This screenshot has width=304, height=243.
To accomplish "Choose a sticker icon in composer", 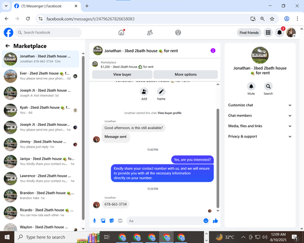I will point(112,221).
